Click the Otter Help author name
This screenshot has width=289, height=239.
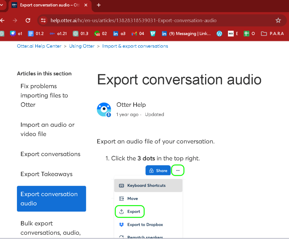click(x=131, y=105)
